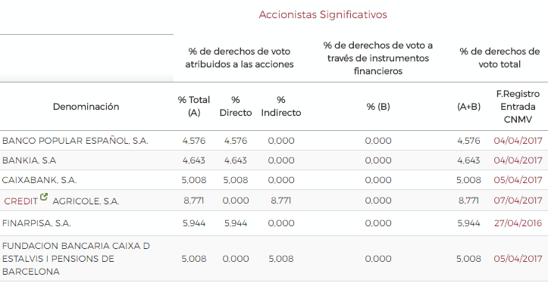This screenshot has height=283, width=548.
Task: Open the 04/04/2017 date for Bankia
Action: tap(518, 160)
